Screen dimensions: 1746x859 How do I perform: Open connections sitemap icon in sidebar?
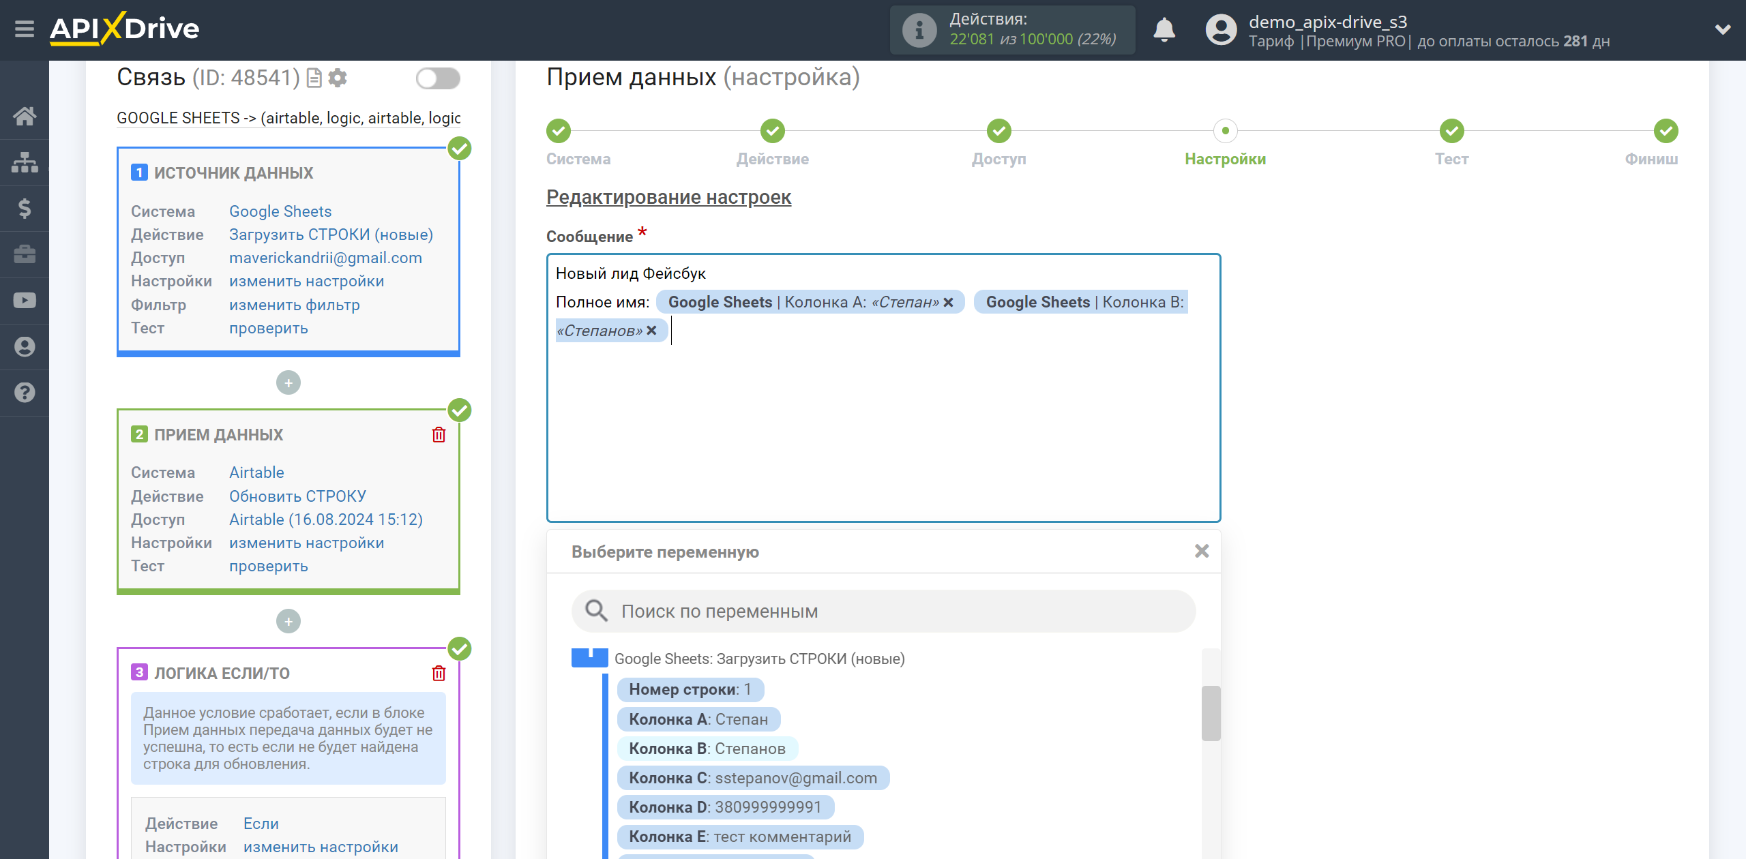(25, 162)
